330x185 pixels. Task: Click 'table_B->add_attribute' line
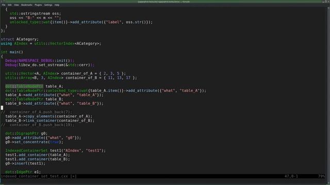pyautogui.click(x=54, y=103)
